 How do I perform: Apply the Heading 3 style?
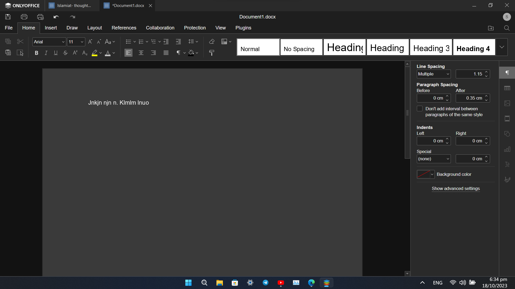(x=431, y=47)
